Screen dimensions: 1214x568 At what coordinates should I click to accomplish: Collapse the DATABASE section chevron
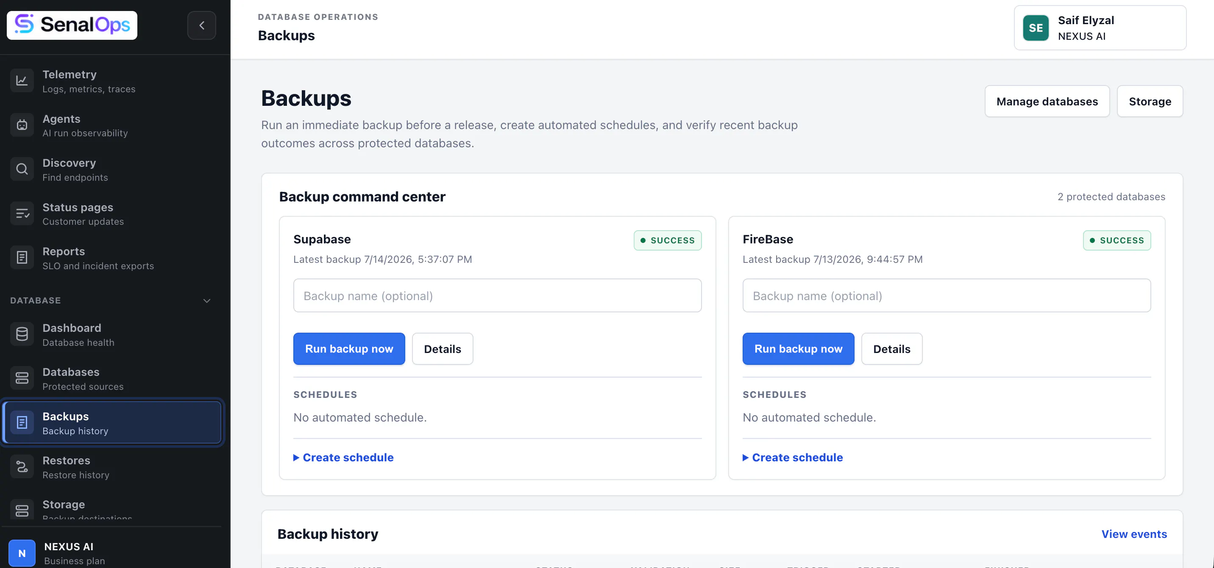(206, 301)
